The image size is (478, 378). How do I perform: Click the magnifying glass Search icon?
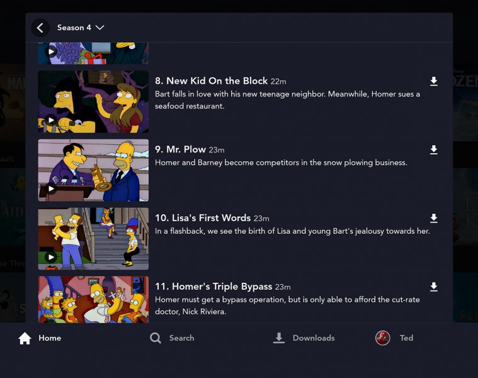click(156, 338)
